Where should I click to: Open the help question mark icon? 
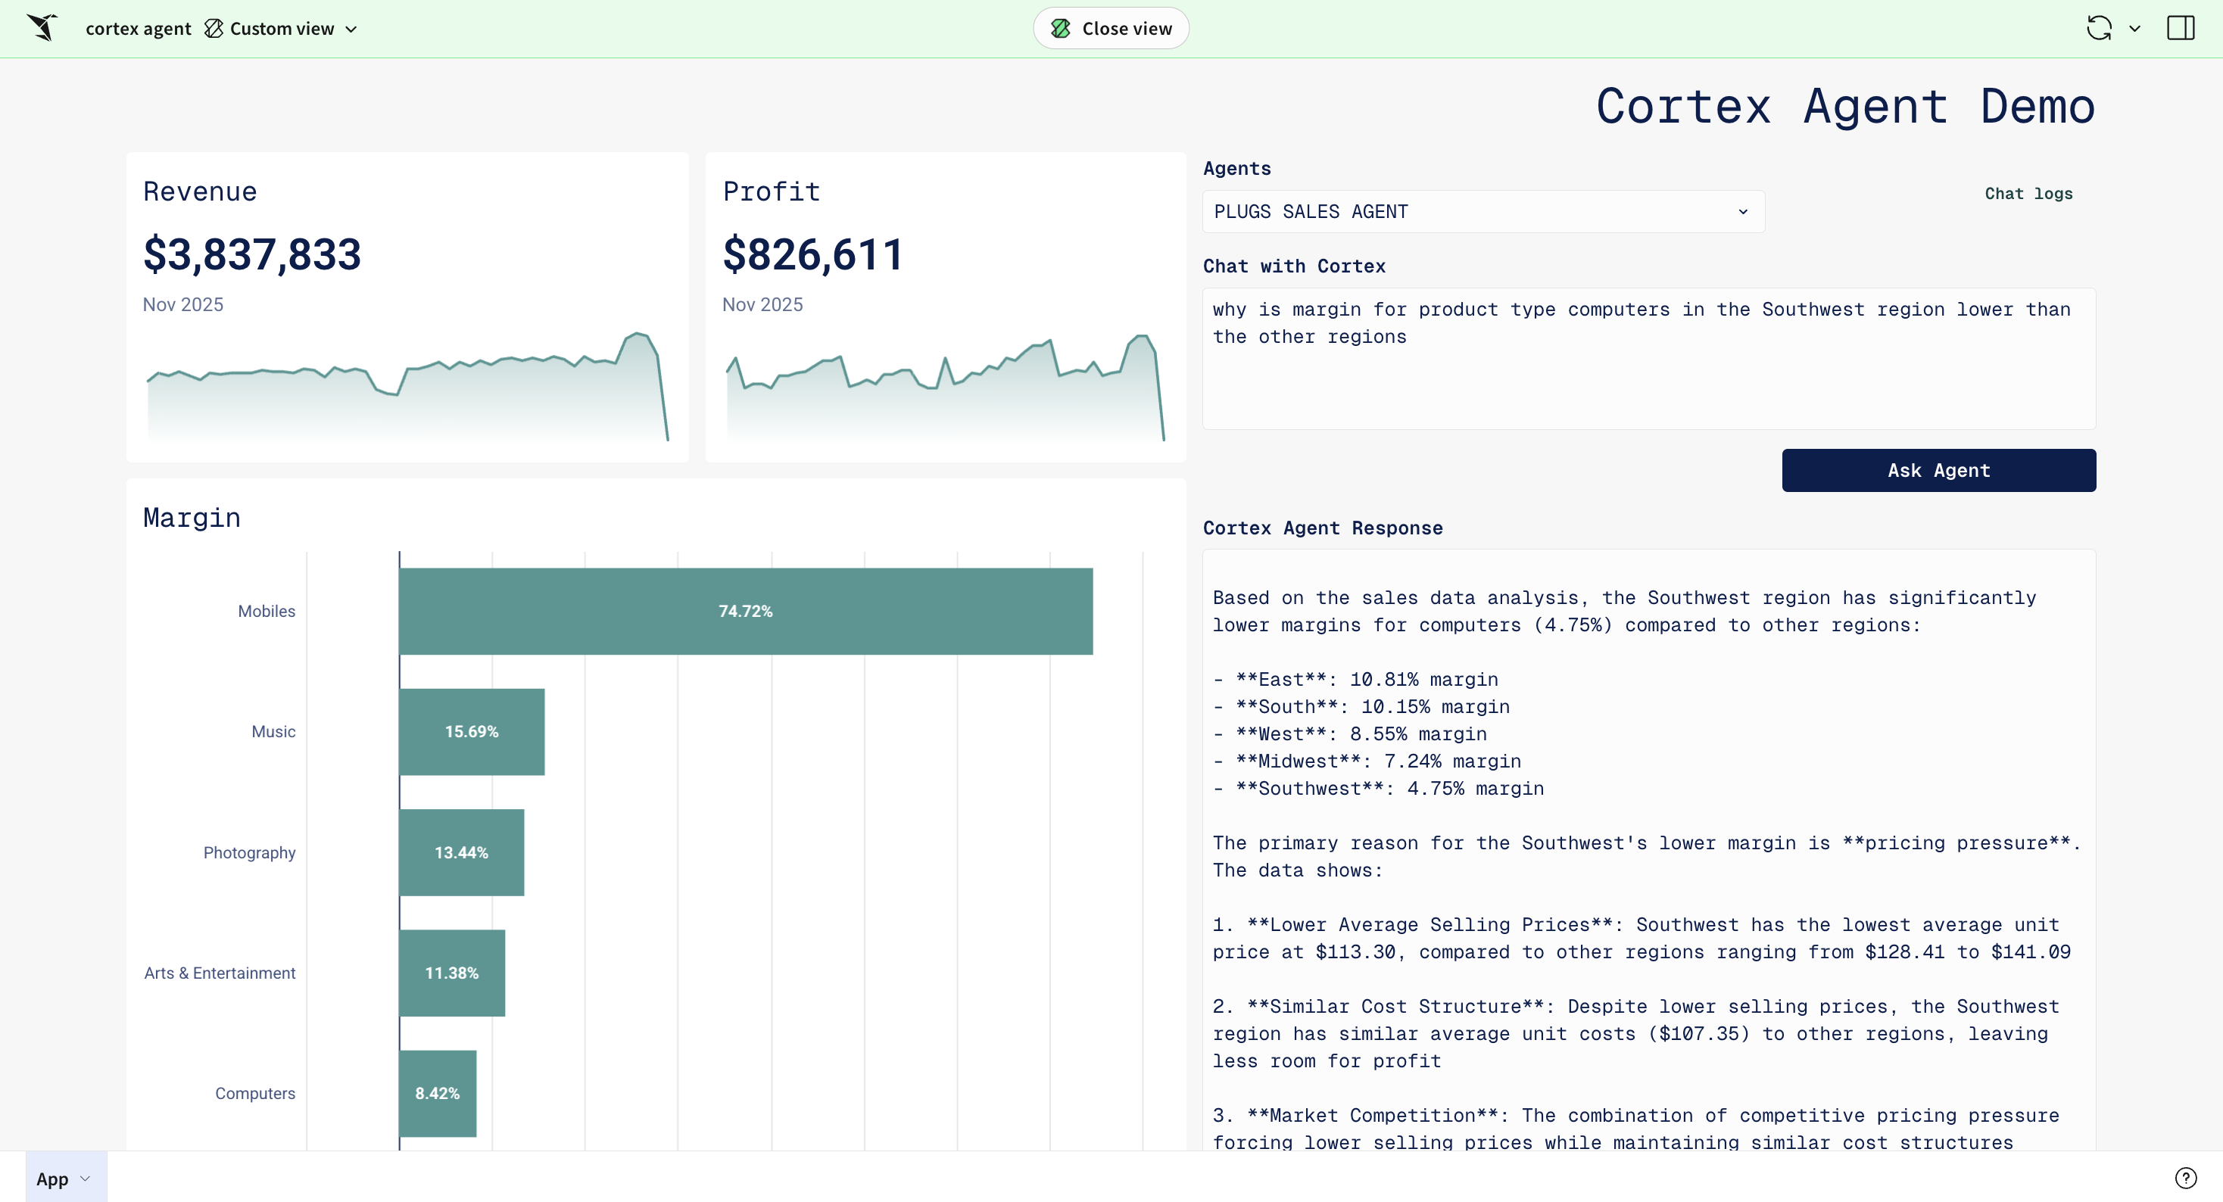[2185, 1178]
